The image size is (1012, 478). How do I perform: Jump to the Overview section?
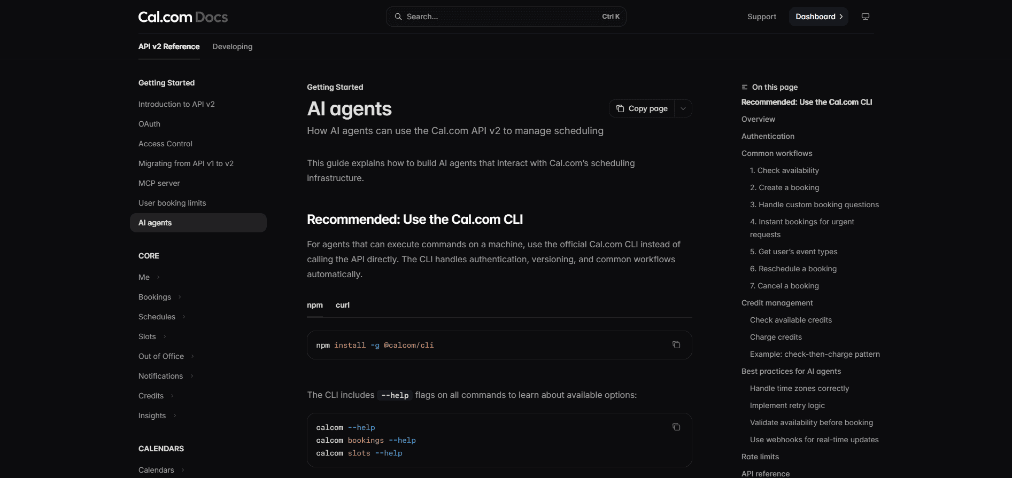click(x=758, y=119)
